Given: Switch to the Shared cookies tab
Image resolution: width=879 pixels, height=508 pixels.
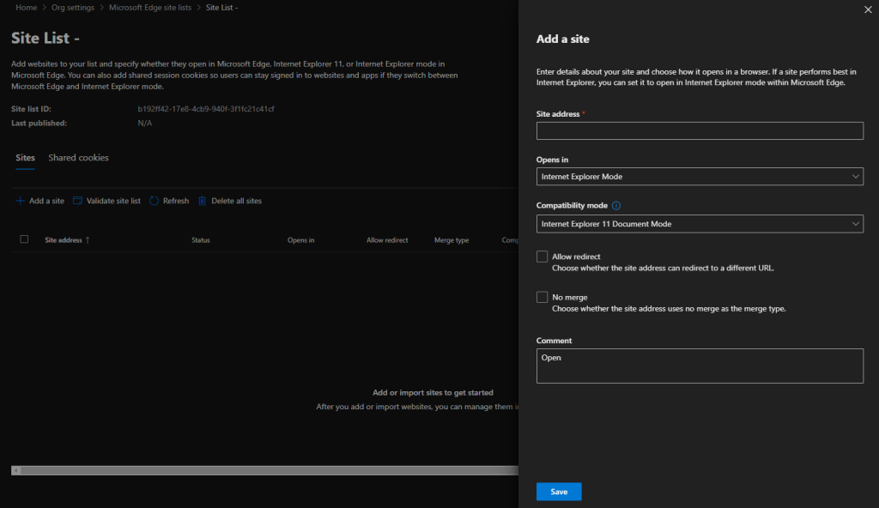Looking at the screenshot, I should pos(78,158).
